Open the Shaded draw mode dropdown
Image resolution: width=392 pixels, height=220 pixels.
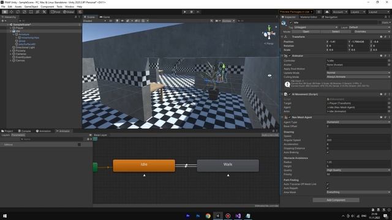(x=95, y=21)
